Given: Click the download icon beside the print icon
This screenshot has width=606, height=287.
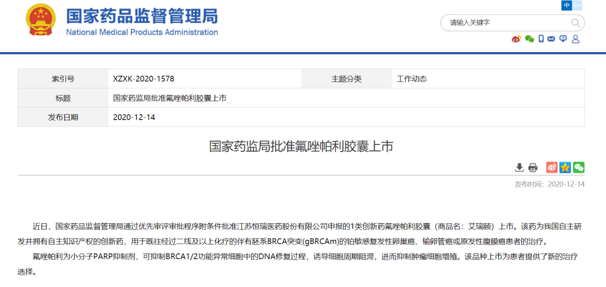Looking at the screenshot, I should [520, 168].
